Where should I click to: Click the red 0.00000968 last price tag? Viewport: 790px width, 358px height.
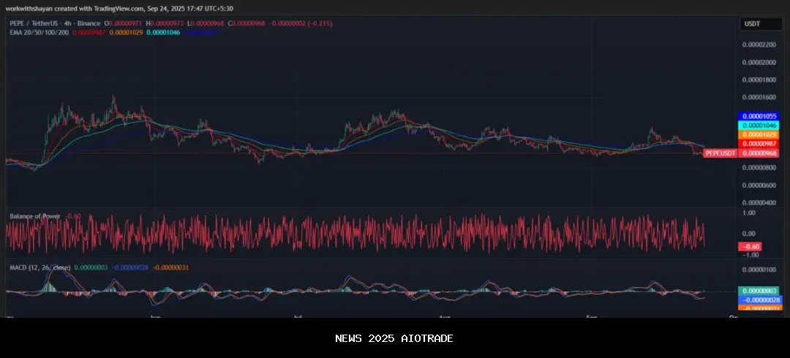click(x=758, y=153)
